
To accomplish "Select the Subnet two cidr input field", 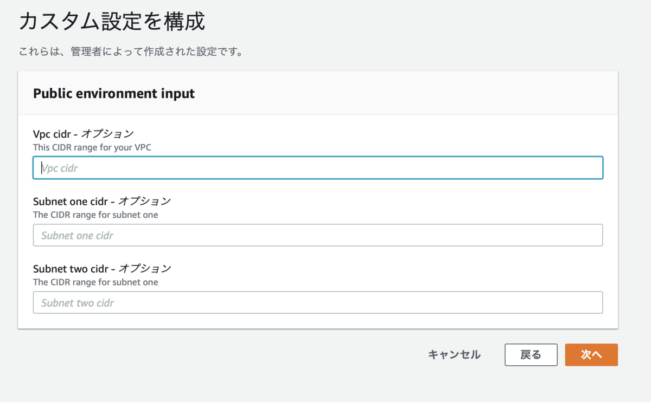I will click(318, 302).
